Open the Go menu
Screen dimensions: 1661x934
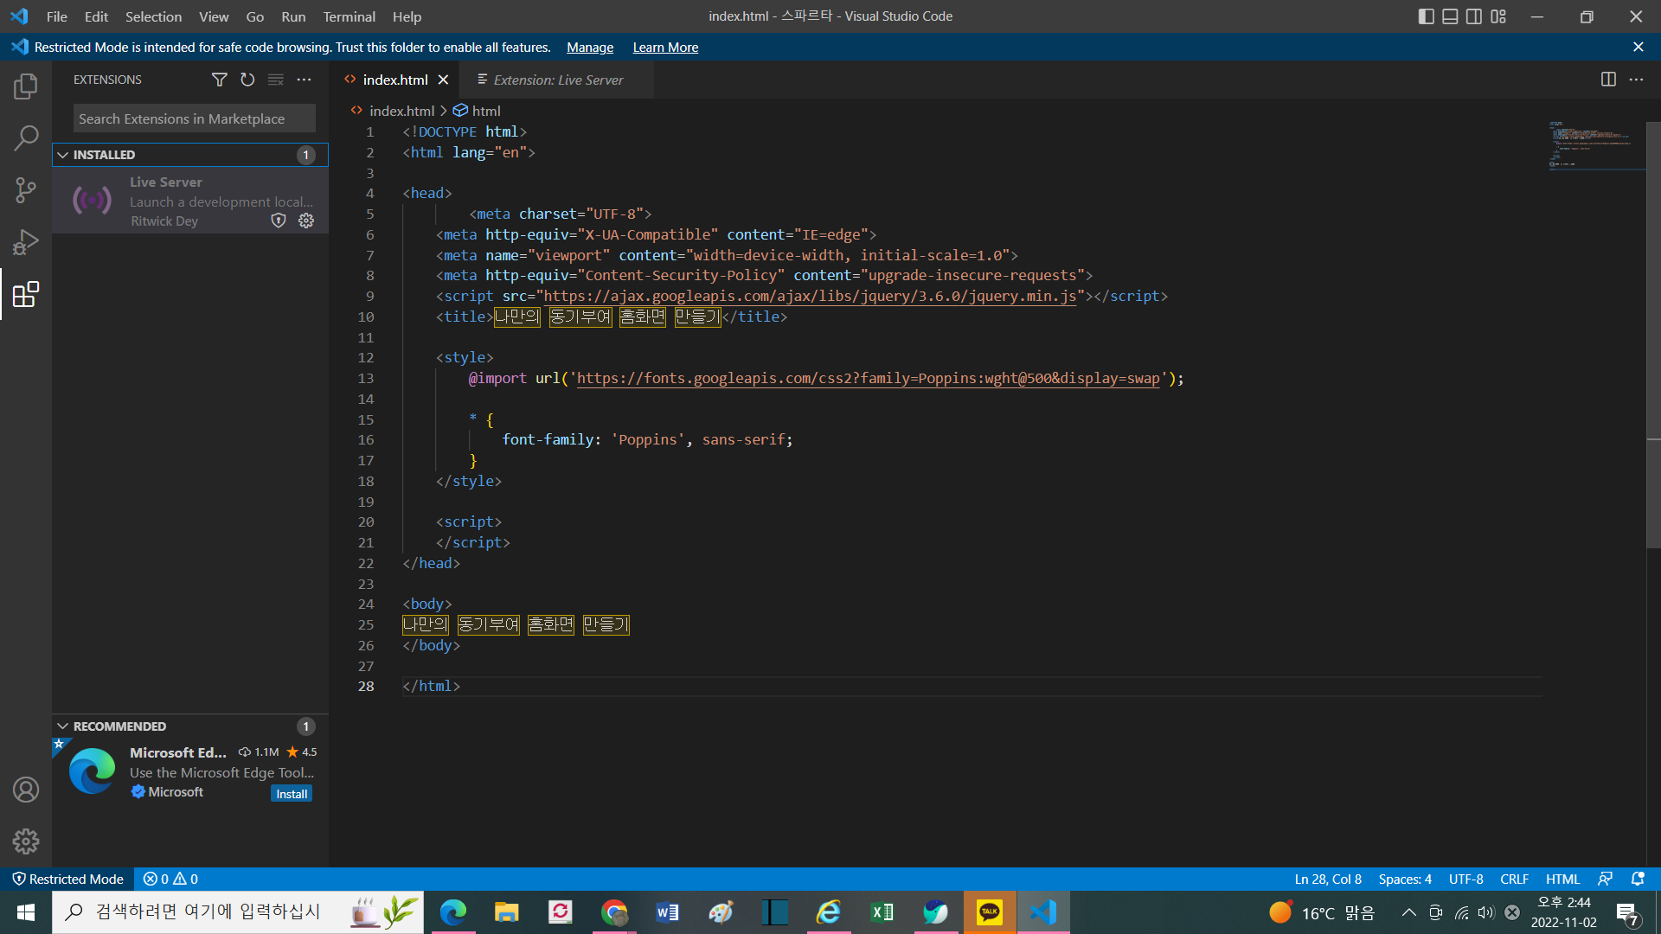click(254, 16)
